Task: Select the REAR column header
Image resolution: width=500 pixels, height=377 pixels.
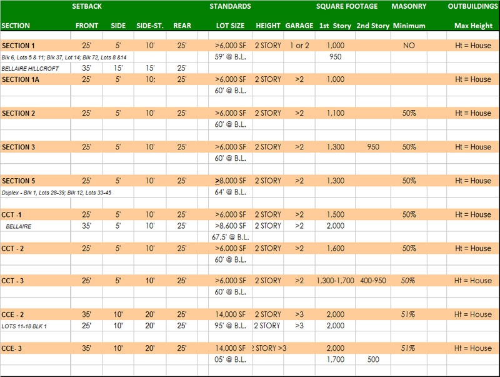Action: click(x=182, y=26)
